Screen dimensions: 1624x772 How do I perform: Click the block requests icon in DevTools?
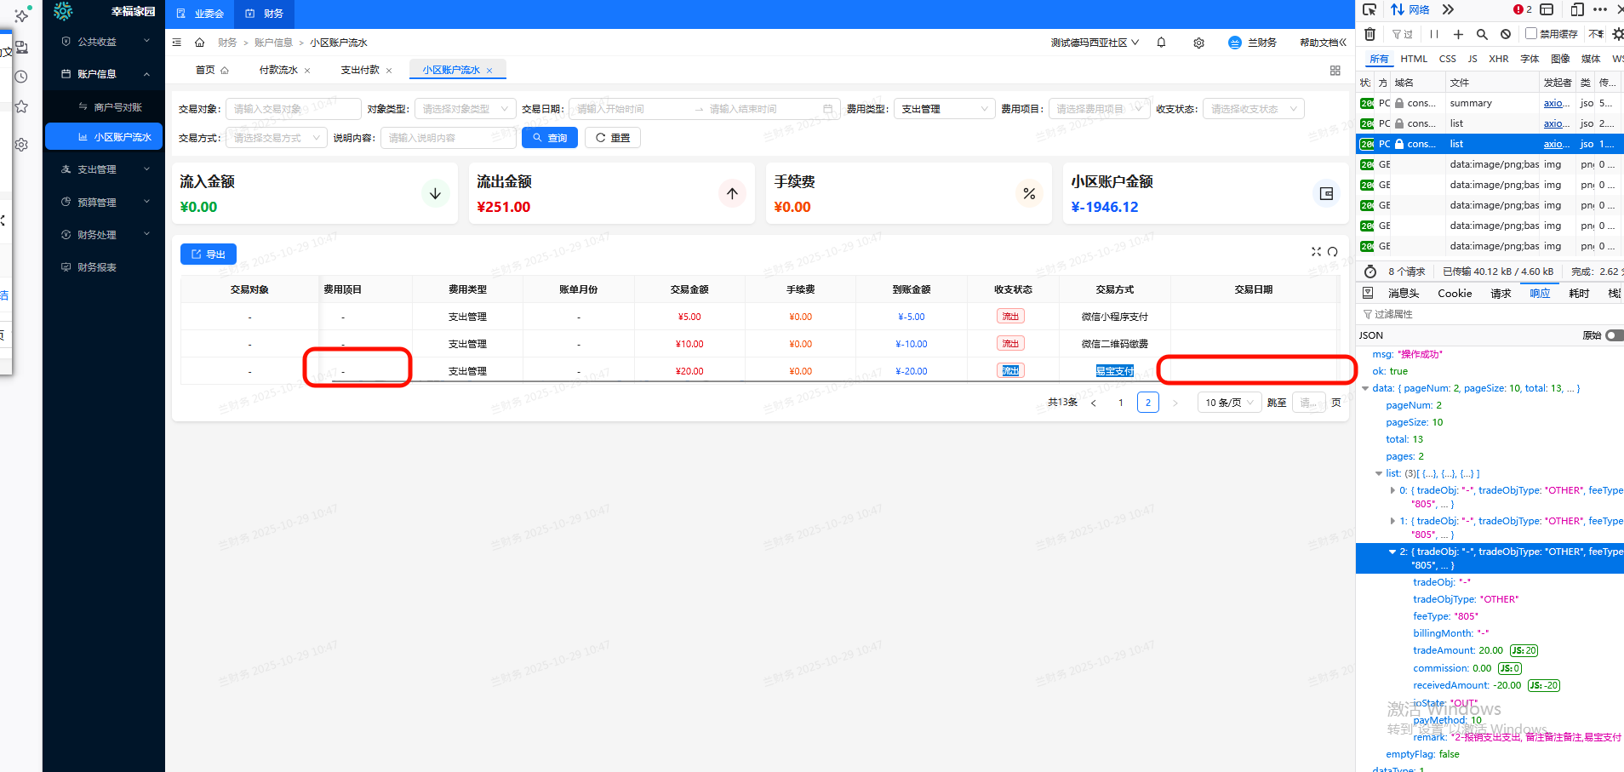(x=1506, y=34)
